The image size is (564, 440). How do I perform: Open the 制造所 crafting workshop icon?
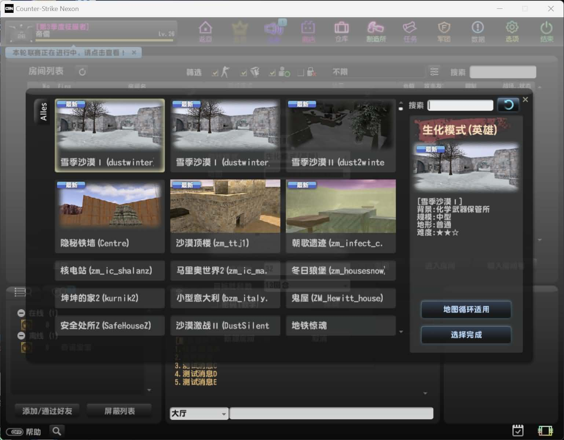[x=376, y=31]
